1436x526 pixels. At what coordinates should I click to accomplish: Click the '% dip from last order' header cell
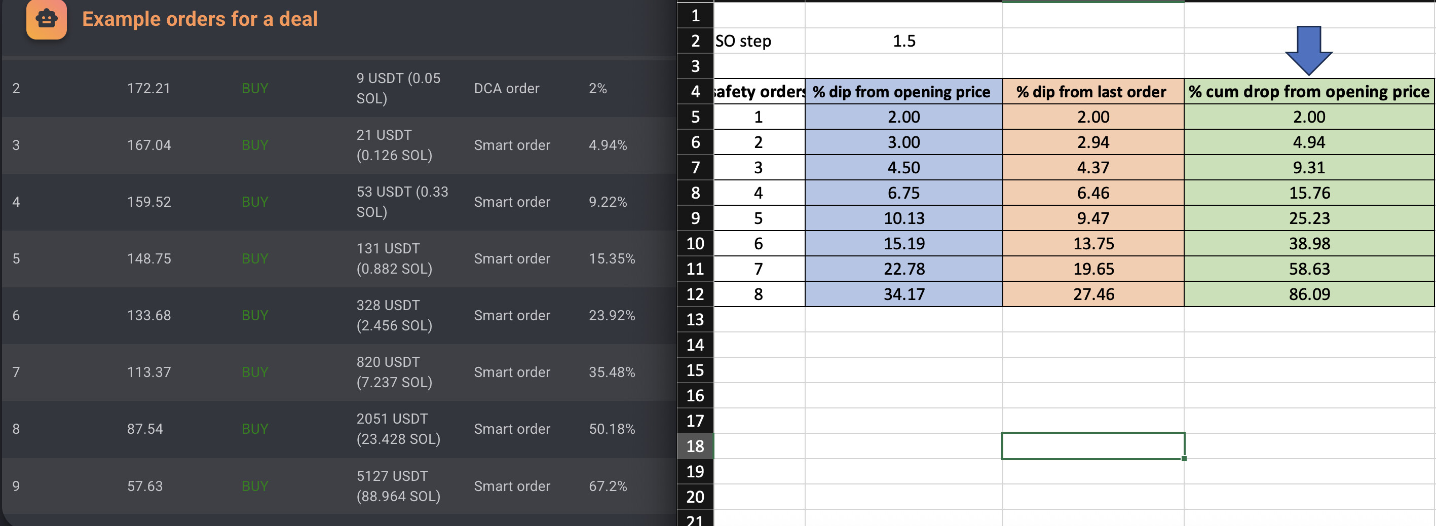pyautogui.click(x=1092, y=91)
